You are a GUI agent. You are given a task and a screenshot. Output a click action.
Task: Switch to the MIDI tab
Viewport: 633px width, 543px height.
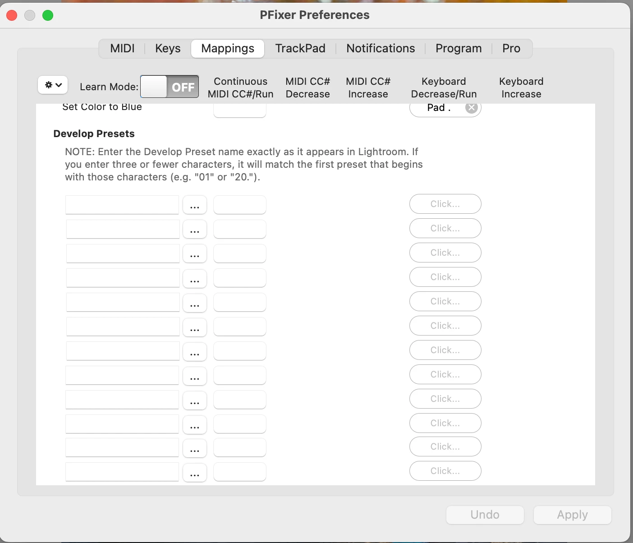point(122,48)
